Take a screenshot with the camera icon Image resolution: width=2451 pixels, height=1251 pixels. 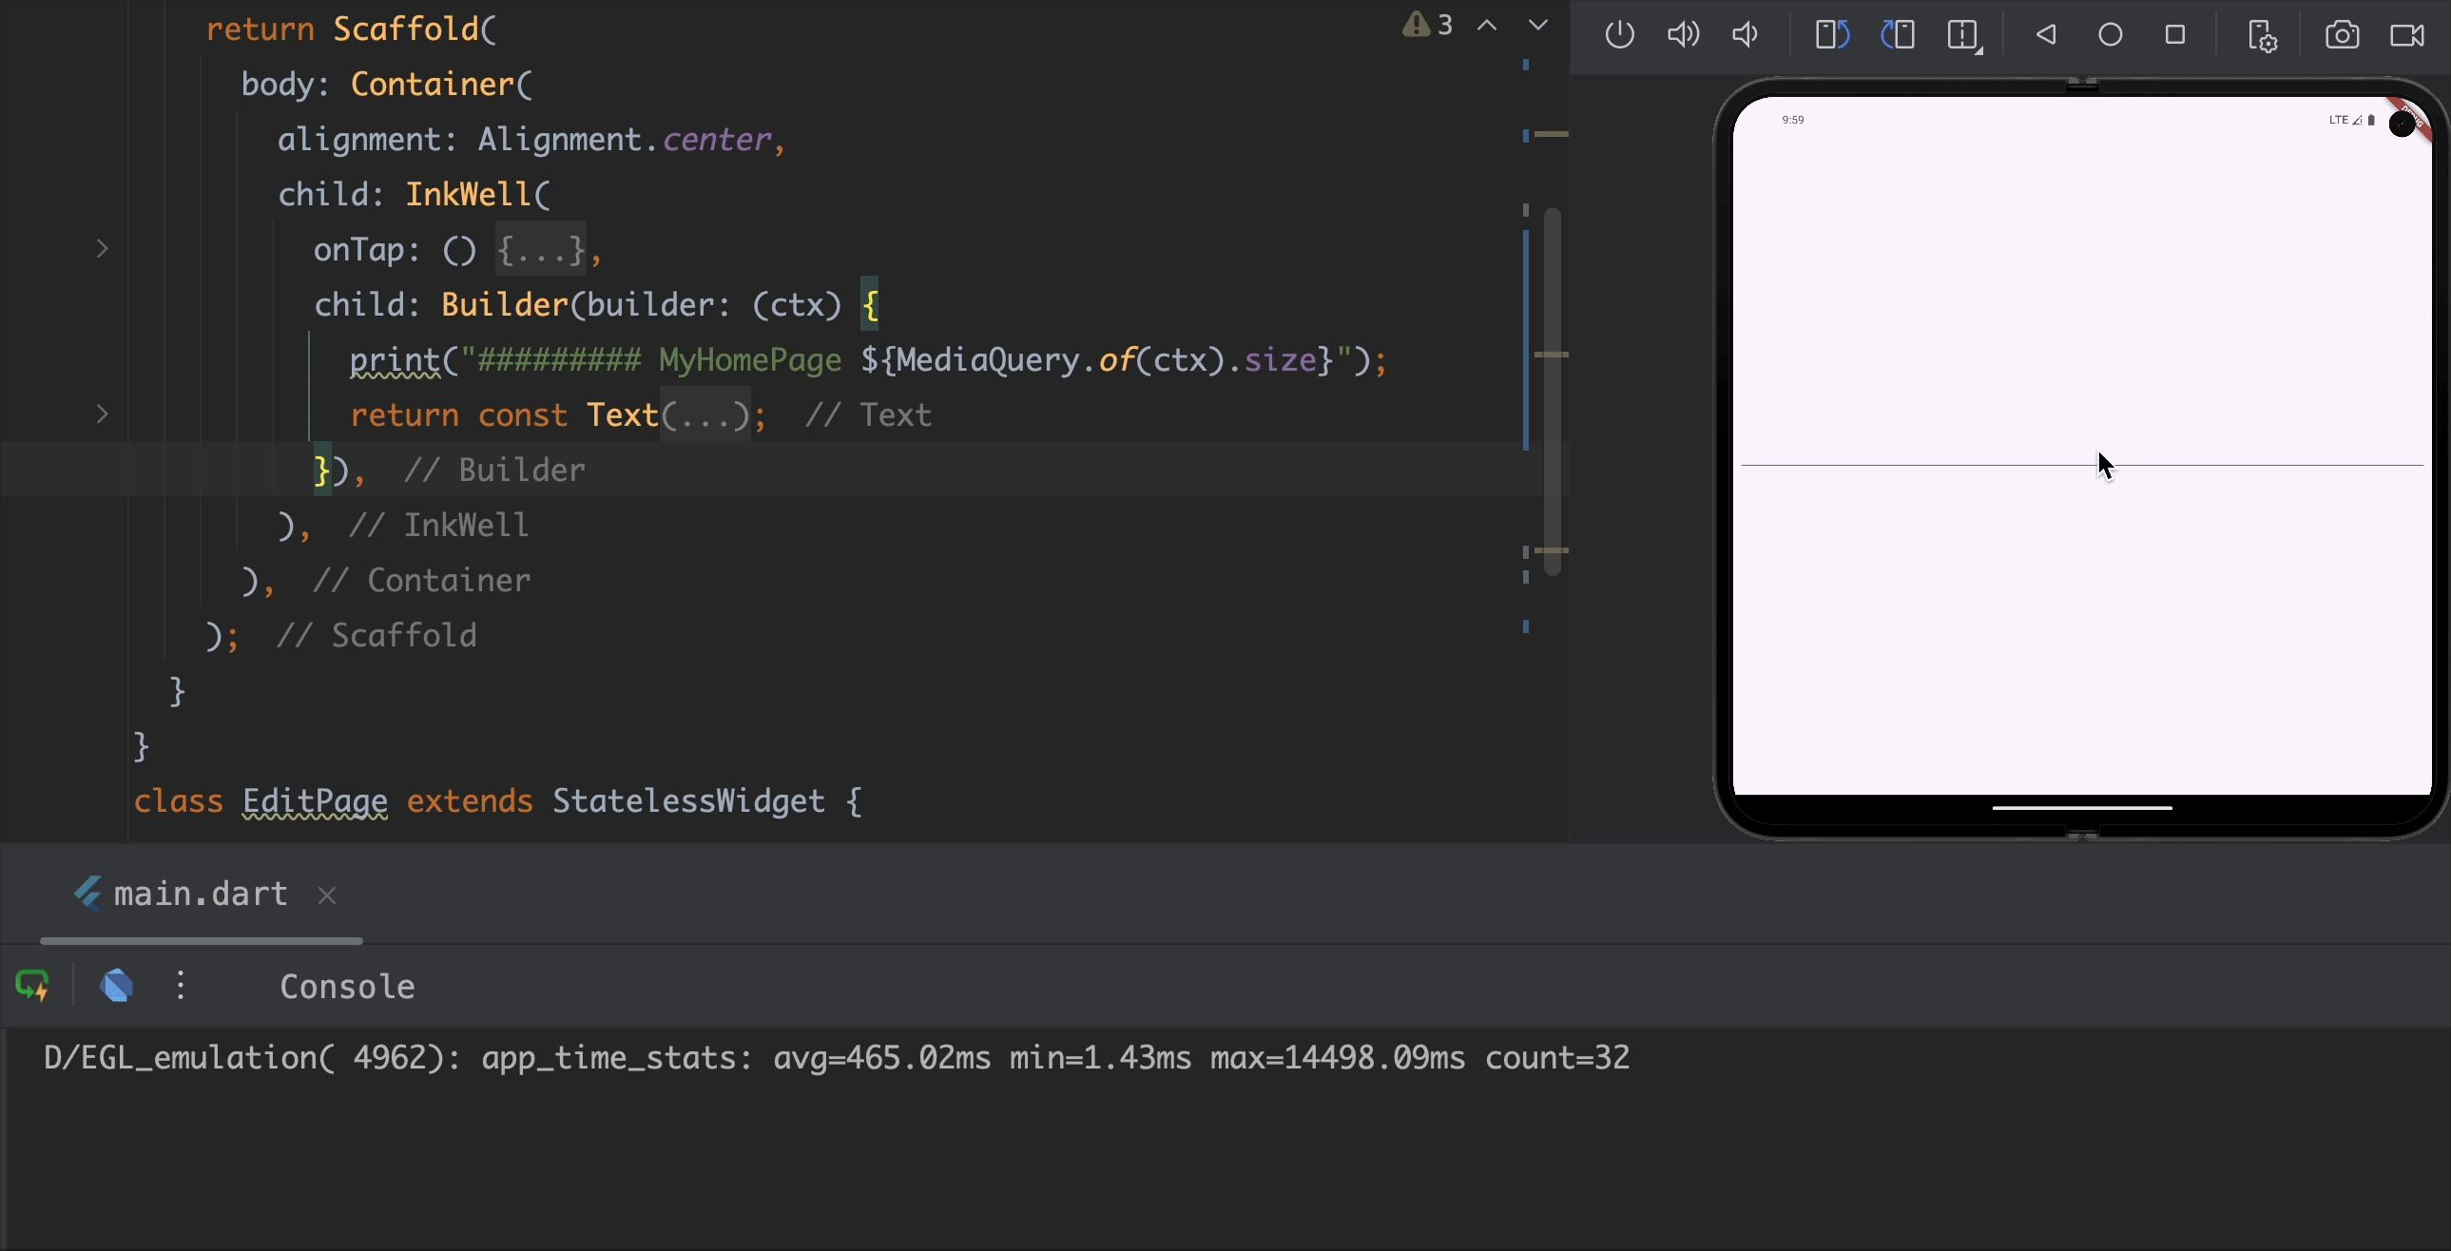(2342, 34)
